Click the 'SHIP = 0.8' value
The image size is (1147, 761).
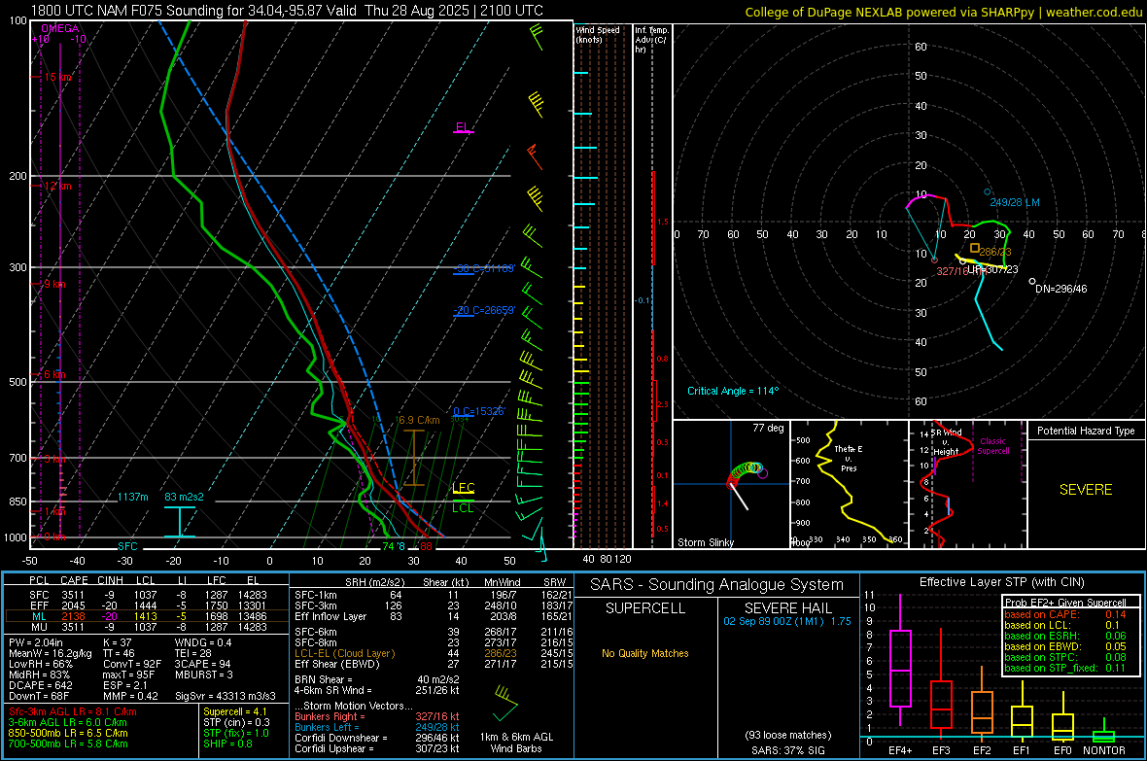pos(227,744)
